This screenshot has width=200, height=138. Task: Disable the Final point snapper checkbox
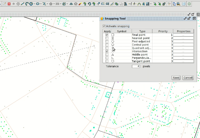point(107,35)
